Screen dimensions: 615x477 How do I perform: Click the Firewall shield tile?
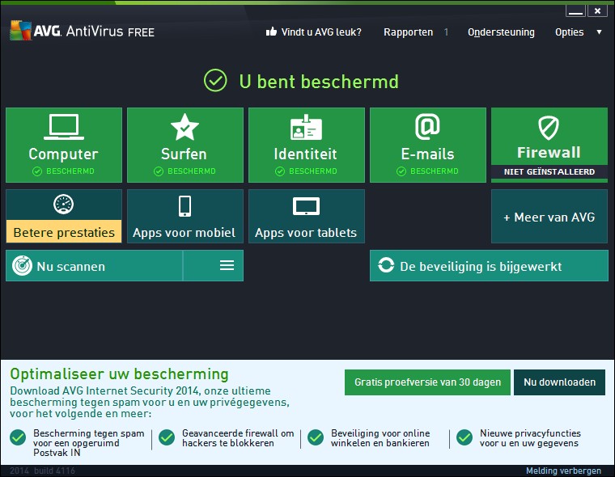click(x=549, y=139)
